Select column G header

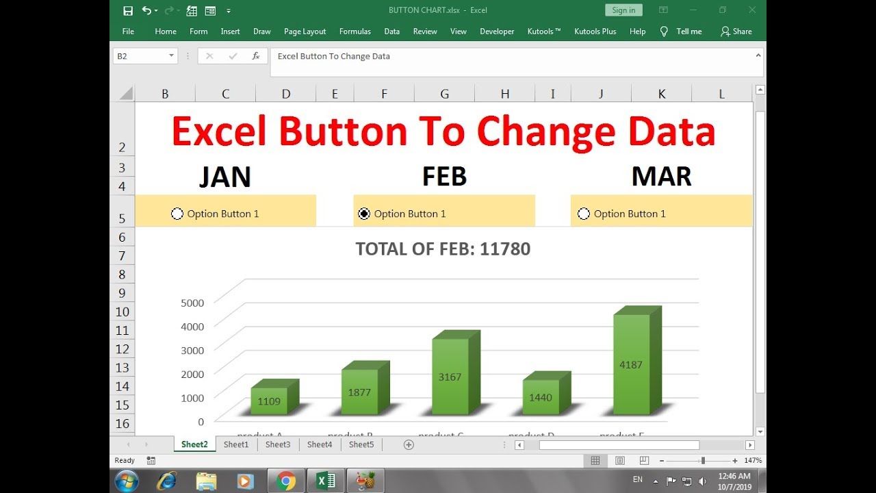(x=444, y=94)
